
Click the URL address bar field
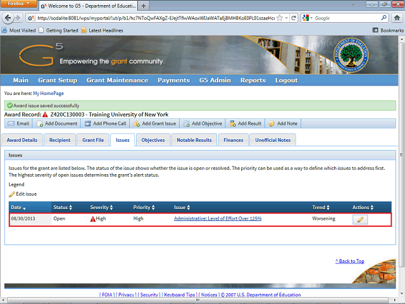(x=156, y=18)
